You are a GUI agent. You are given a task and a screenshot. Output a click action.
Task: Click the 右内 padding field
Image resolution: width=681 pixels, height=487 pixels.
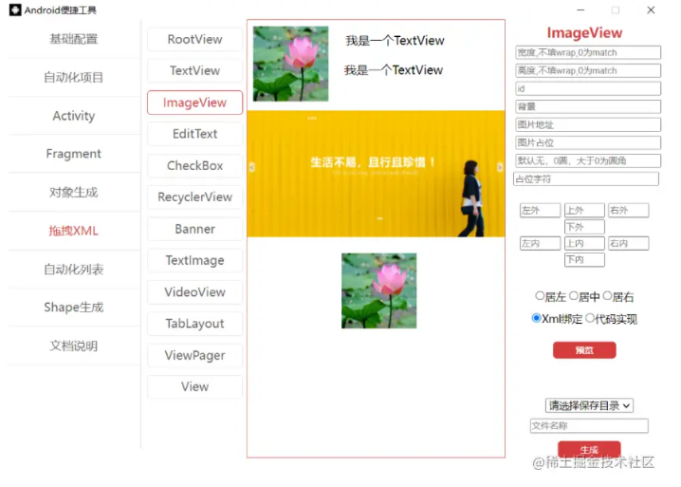click(x=629, y=243)
